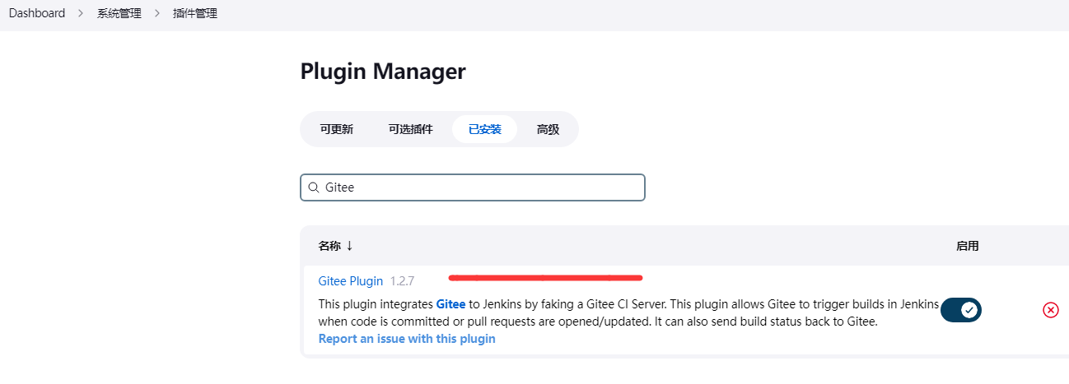Disable the Gitee Plugin toggle switch
This screenshot has height=384, width=1069.
(960, 310)
